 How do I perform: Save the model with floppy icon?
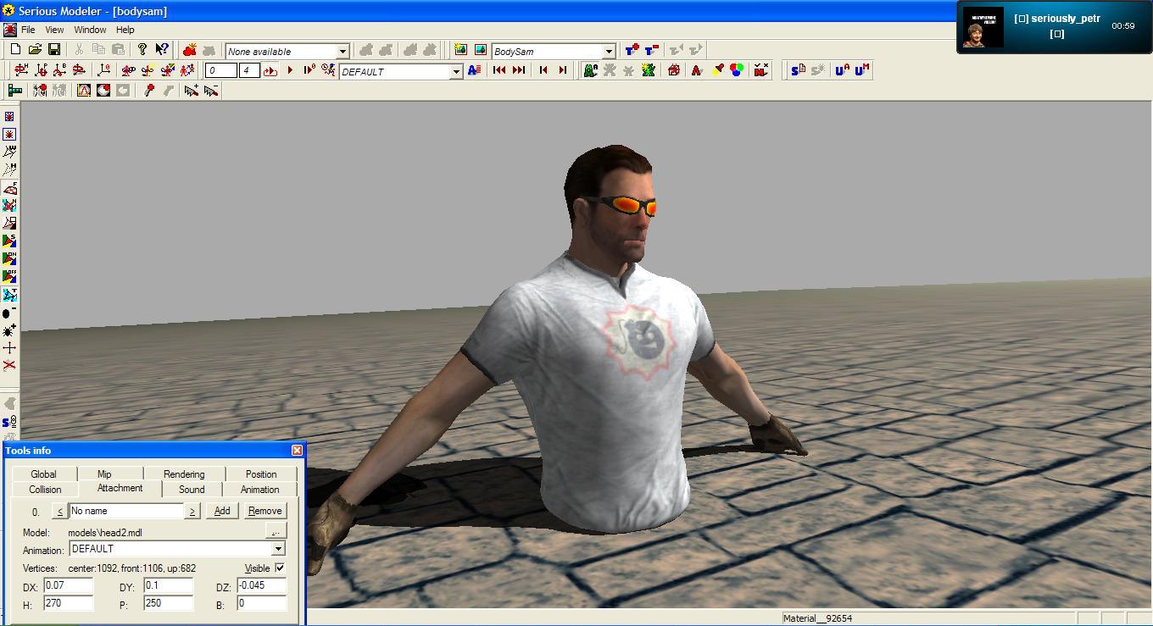point(54,50)
